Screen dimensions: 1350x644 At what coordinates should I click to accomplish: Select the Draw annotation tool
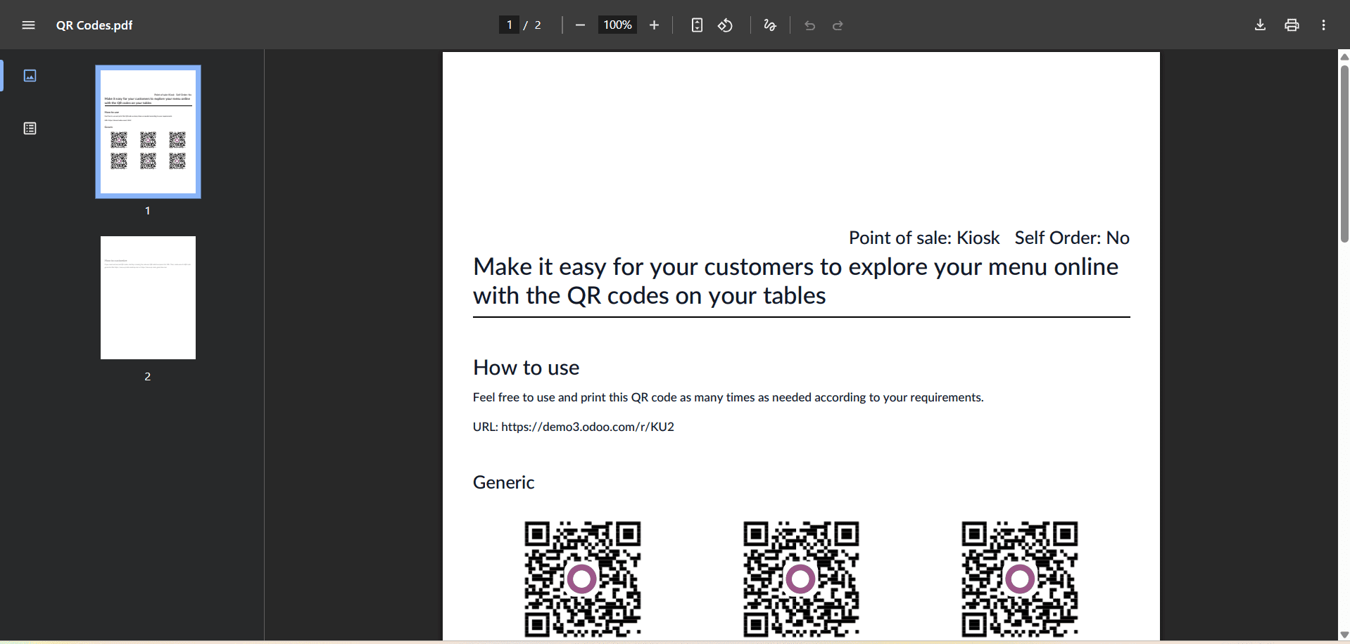point(769,25)
